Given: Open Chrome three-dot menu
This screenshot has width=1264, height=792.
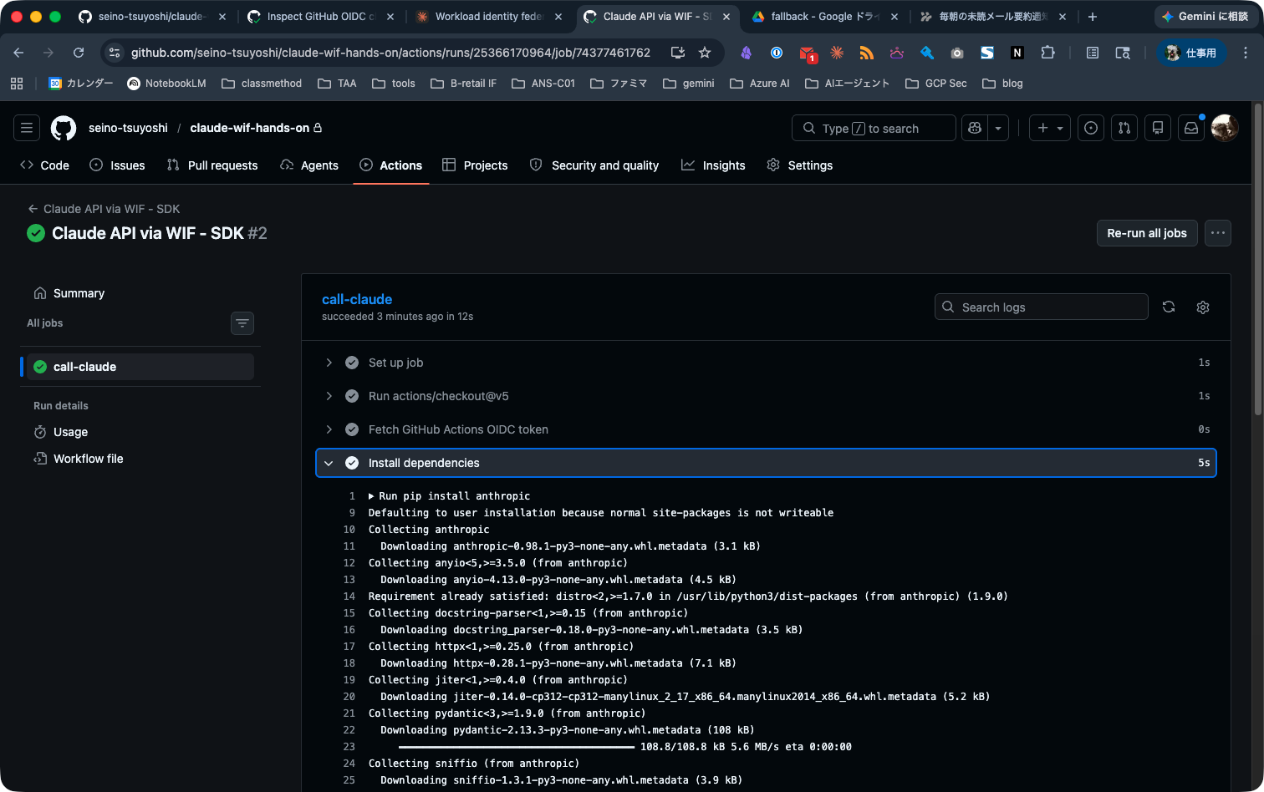Looking at the screenshot, I should [1246, 53].
